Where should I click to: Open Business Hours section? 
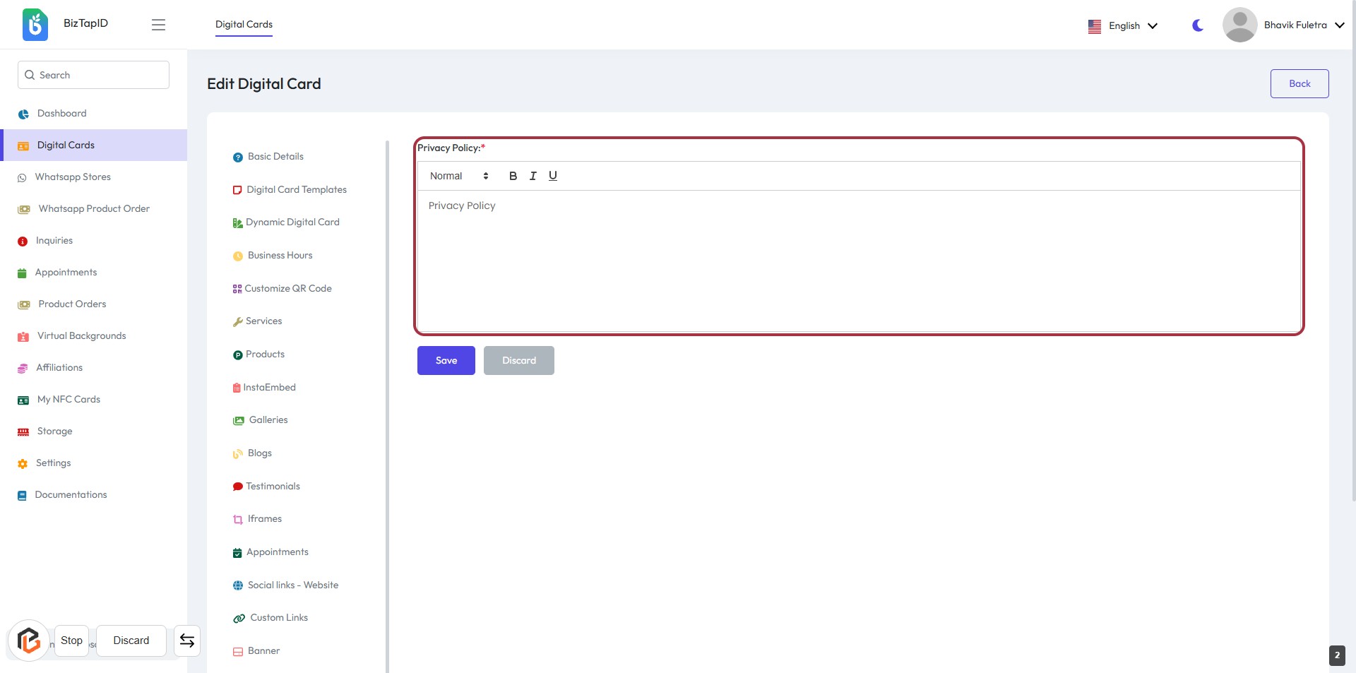[x=280, y=255]
